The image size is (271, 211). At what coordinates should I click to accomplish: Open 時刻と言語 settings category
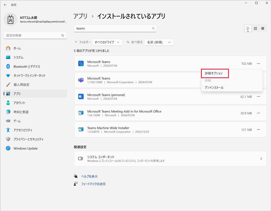pos(35,112)
